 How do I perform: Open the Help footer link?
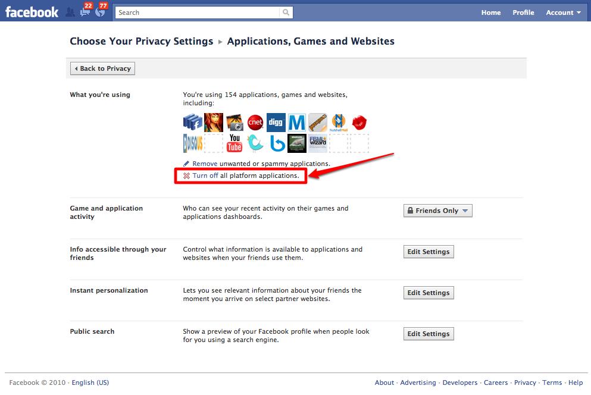[x=576, y=383]
